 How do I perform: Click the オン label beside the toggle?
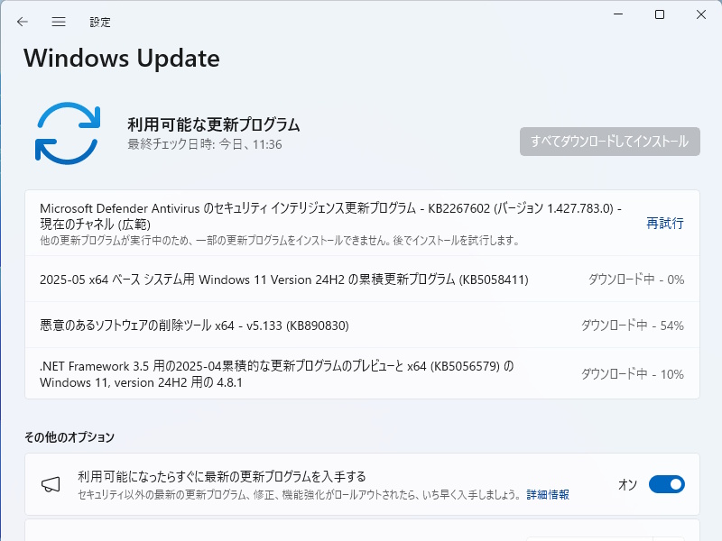click(x=627, y=484)
